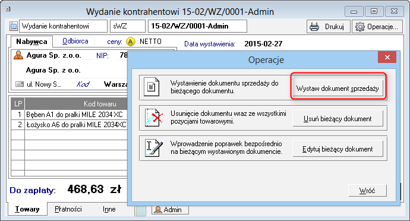Click the Wydanie kontrahentowi document type field
Image resolution: width=410 pixels, height=221 pixels.
(x=63, y=26)
